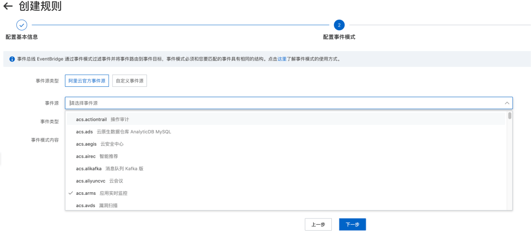The height and width of the screenshot is (239, 531).
Task: Click the dropdown list scrollbar thumb
Action: 510,116
